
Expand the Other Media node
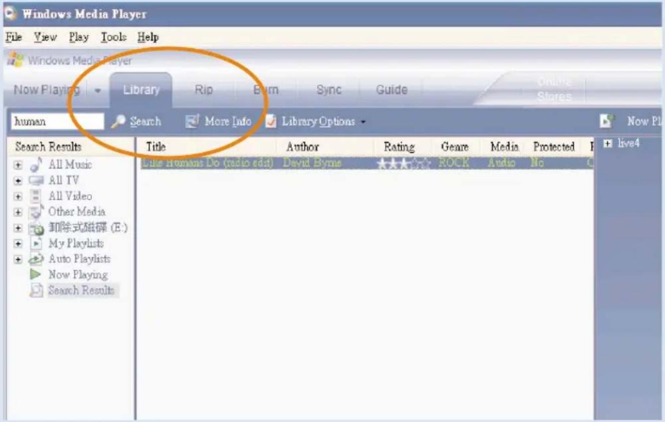[18, 212]
